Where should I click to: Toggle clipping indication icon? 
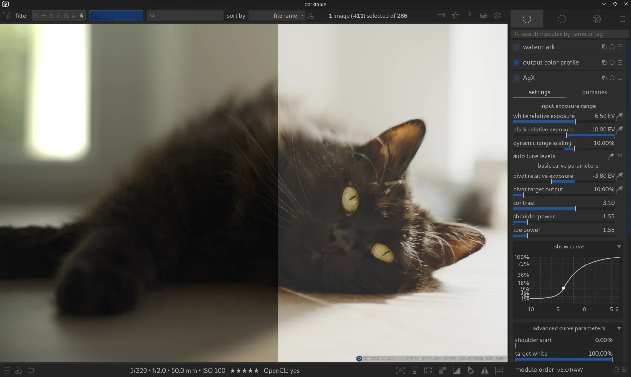click(x=457, y=370)
